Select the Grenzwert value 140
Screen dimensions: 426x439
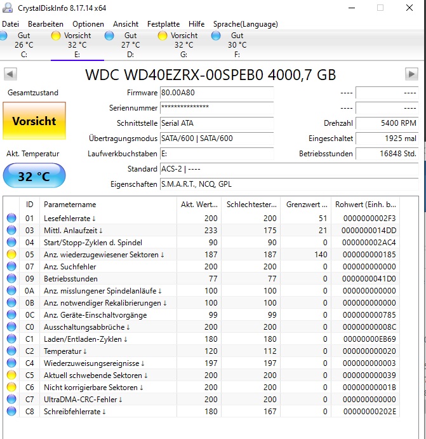[321, 255]
